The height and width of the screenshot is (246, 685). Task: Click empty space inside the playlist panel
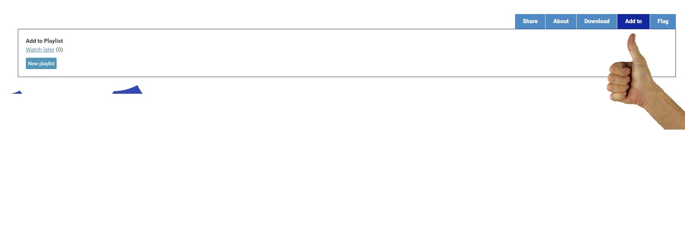(304, 53)
